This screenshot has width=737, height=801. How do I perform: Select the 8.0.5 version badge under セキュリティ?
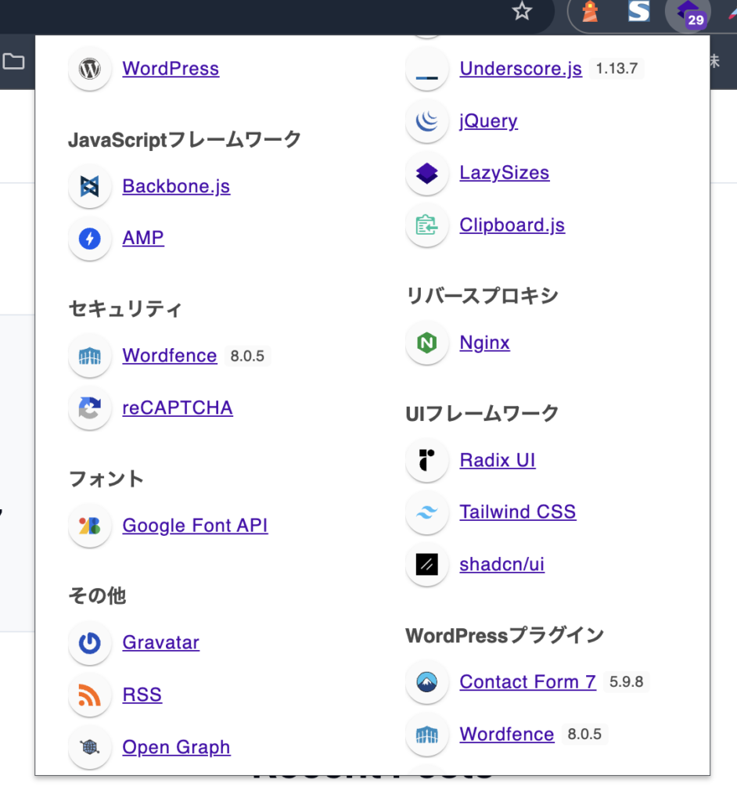click(247, 356)
